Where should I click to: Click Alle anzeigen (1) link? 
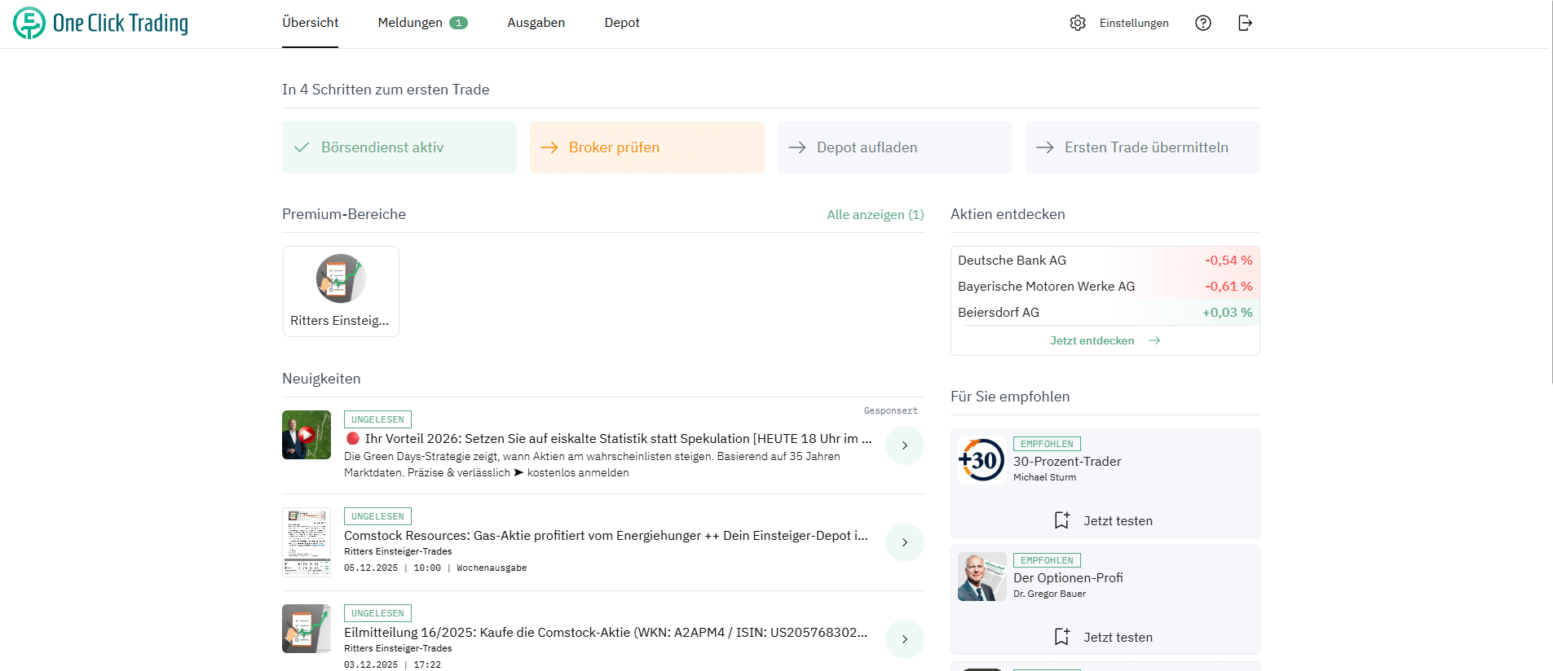875,215
